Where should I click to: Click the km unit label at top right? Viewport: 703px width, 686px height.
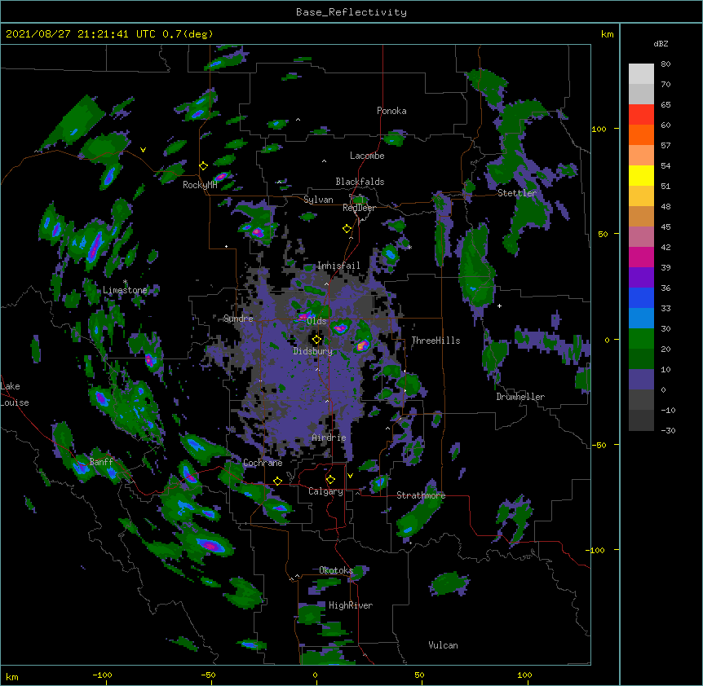click(x=607, y=34)
